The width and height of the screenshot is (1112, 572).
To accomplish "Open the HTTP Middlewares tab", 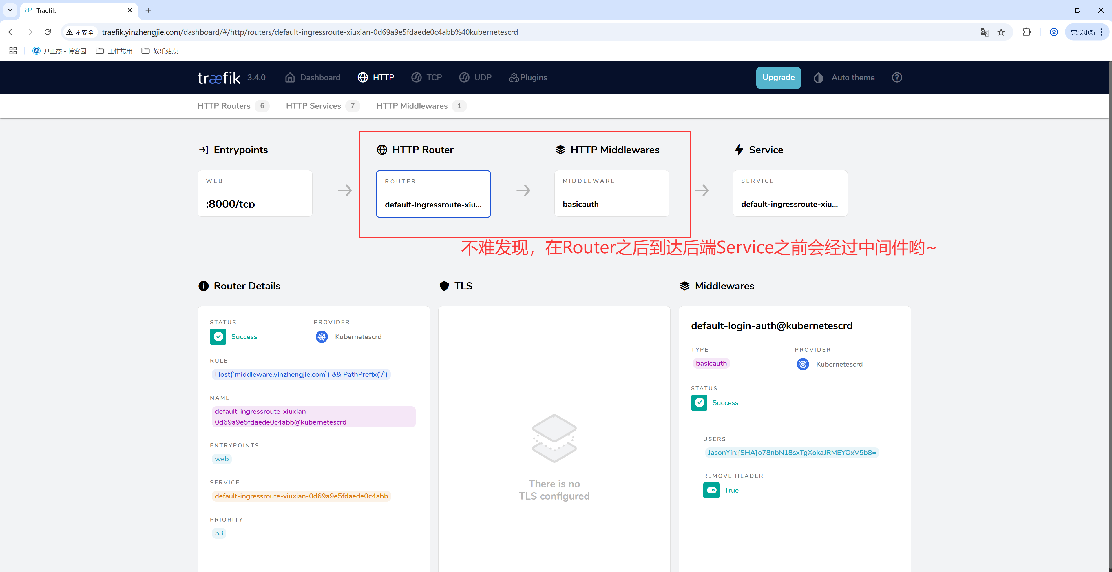I will [x=412, y=106].
